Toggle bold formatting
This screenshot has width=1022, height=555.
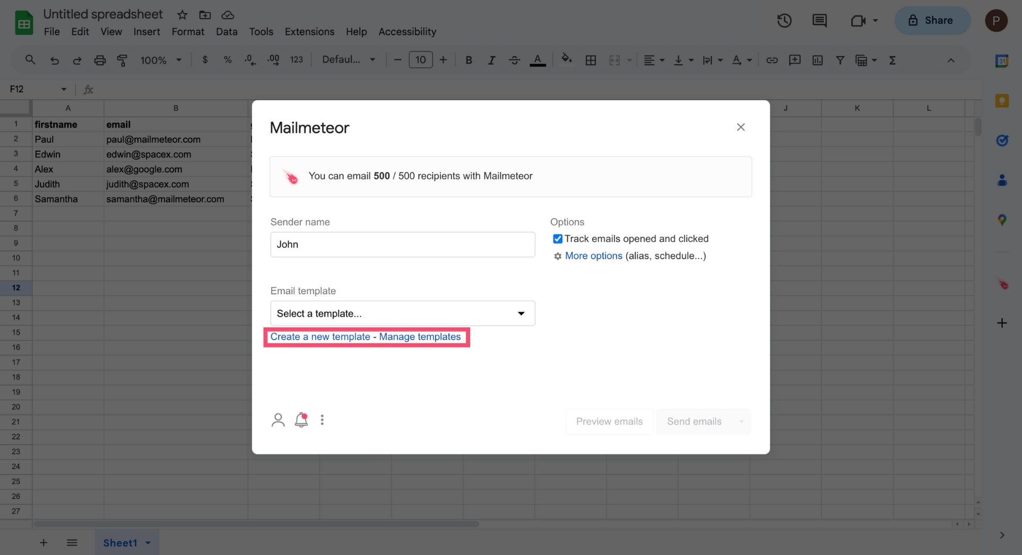coord(469,60)
